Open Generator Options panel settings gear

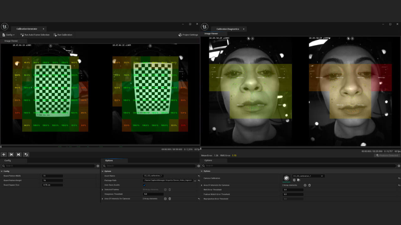[198, 166]
